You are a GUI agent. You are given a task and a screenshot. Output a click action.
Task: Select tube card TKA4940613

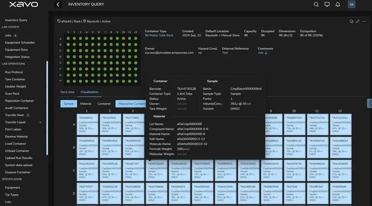pyautogui.click(x=87, y=148)
